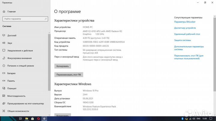The width and height of the screenshot is (216, 121).
Task: Click sidebar scrollbar down arrow
Action: [x=49, y=115]
